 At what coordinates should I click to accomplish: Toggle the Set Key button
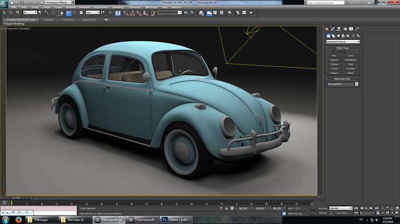(x=323, y=213)
